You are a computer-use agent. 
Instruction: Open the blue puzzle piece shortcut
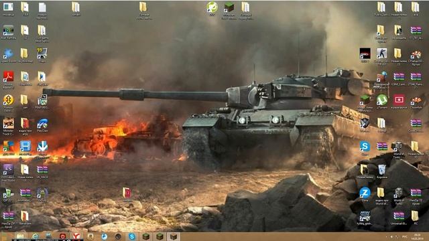8,54
